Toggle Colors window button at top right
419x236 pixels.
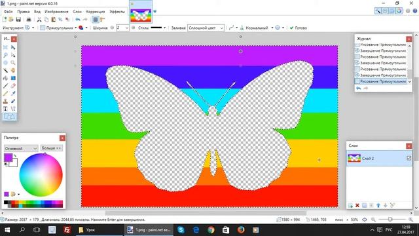click(399, 11)
